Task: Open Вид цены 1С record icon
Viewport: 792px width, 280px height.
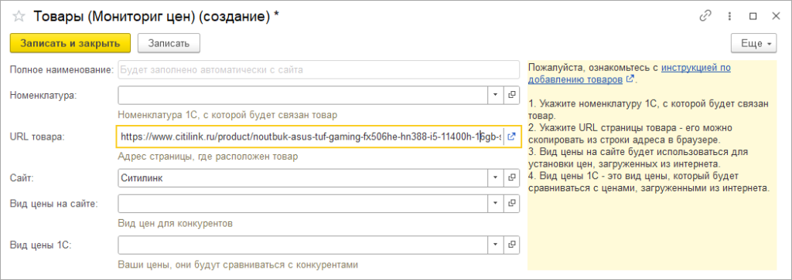Action: tap(512, 245)
